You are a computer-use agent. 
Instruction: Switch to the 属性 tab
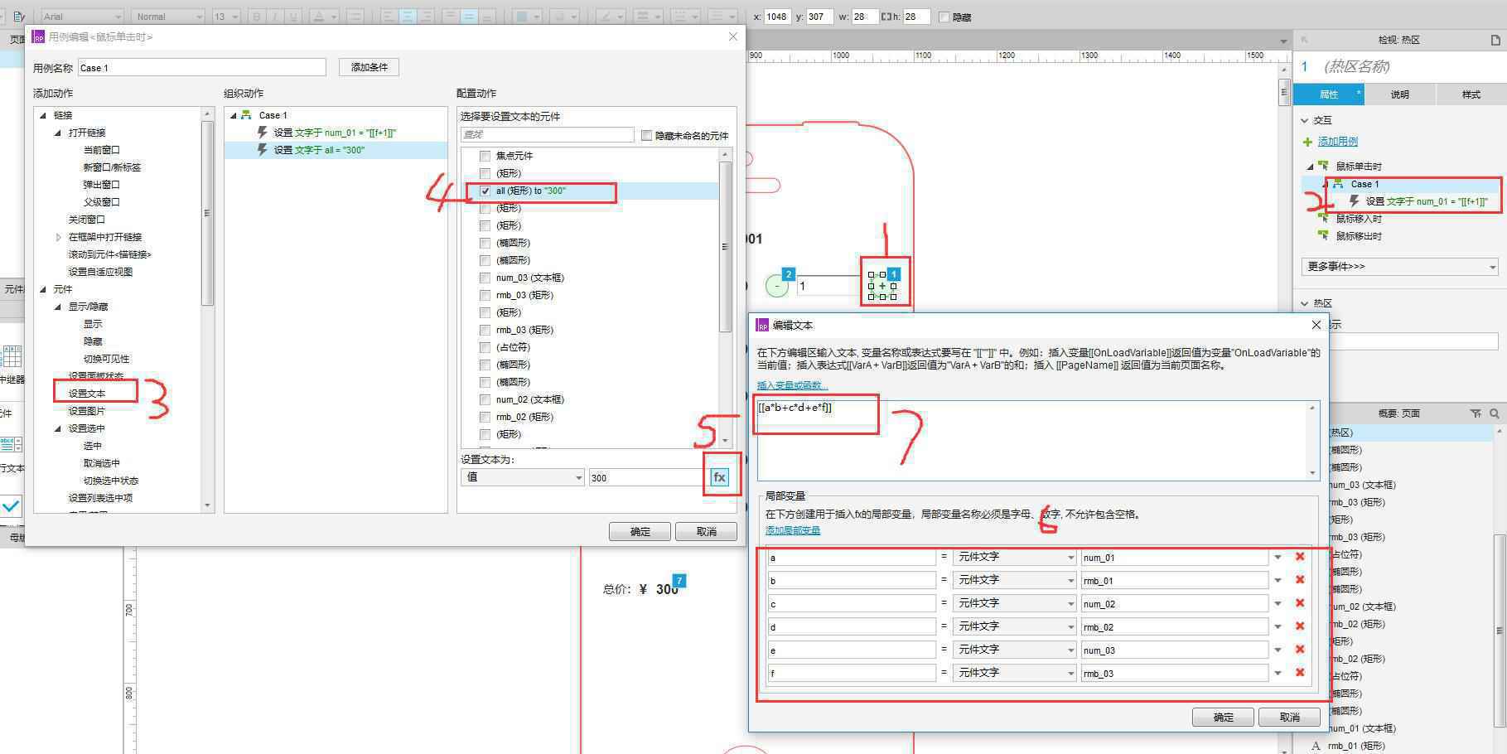(1329, 94)
